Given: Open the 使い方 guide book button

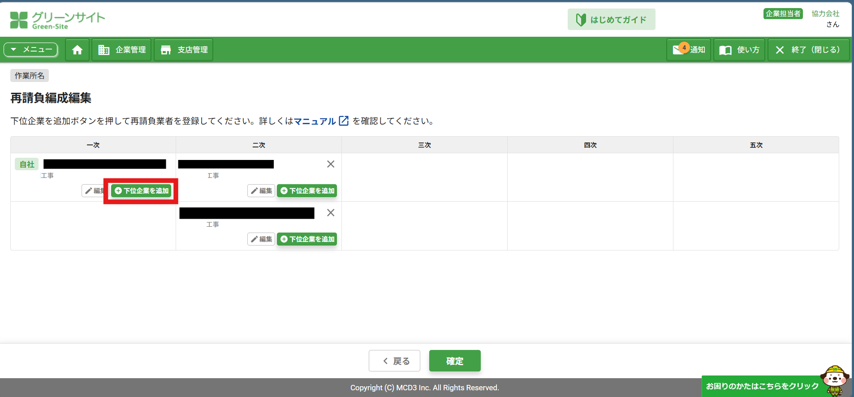Looking at the screenshot, I should (739, 50).
